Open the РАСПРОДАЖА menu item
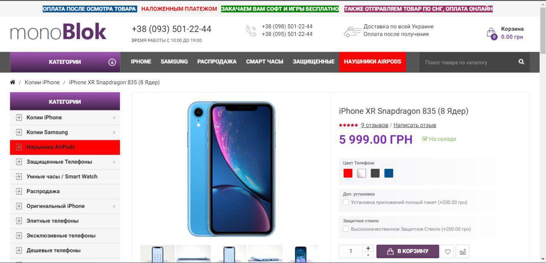The image size is (546, 263). 217,62
